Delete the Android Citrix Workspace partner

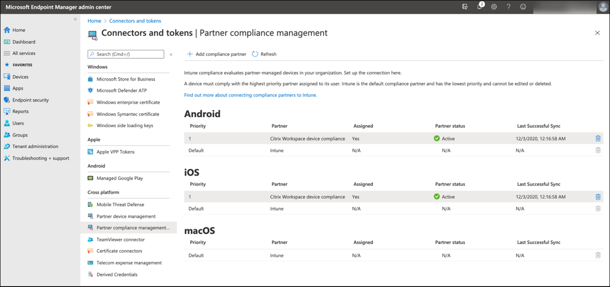tap(598, 139)
